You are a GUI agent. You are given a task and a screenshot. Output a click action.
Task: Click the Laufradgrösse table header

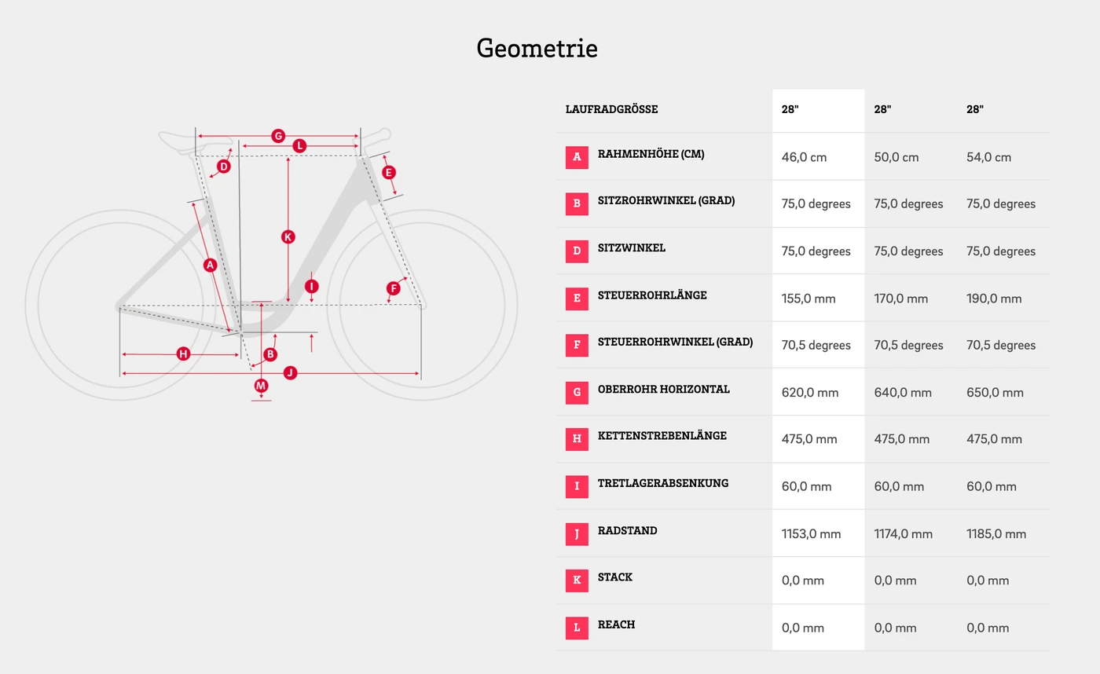[x=611, y=109]
